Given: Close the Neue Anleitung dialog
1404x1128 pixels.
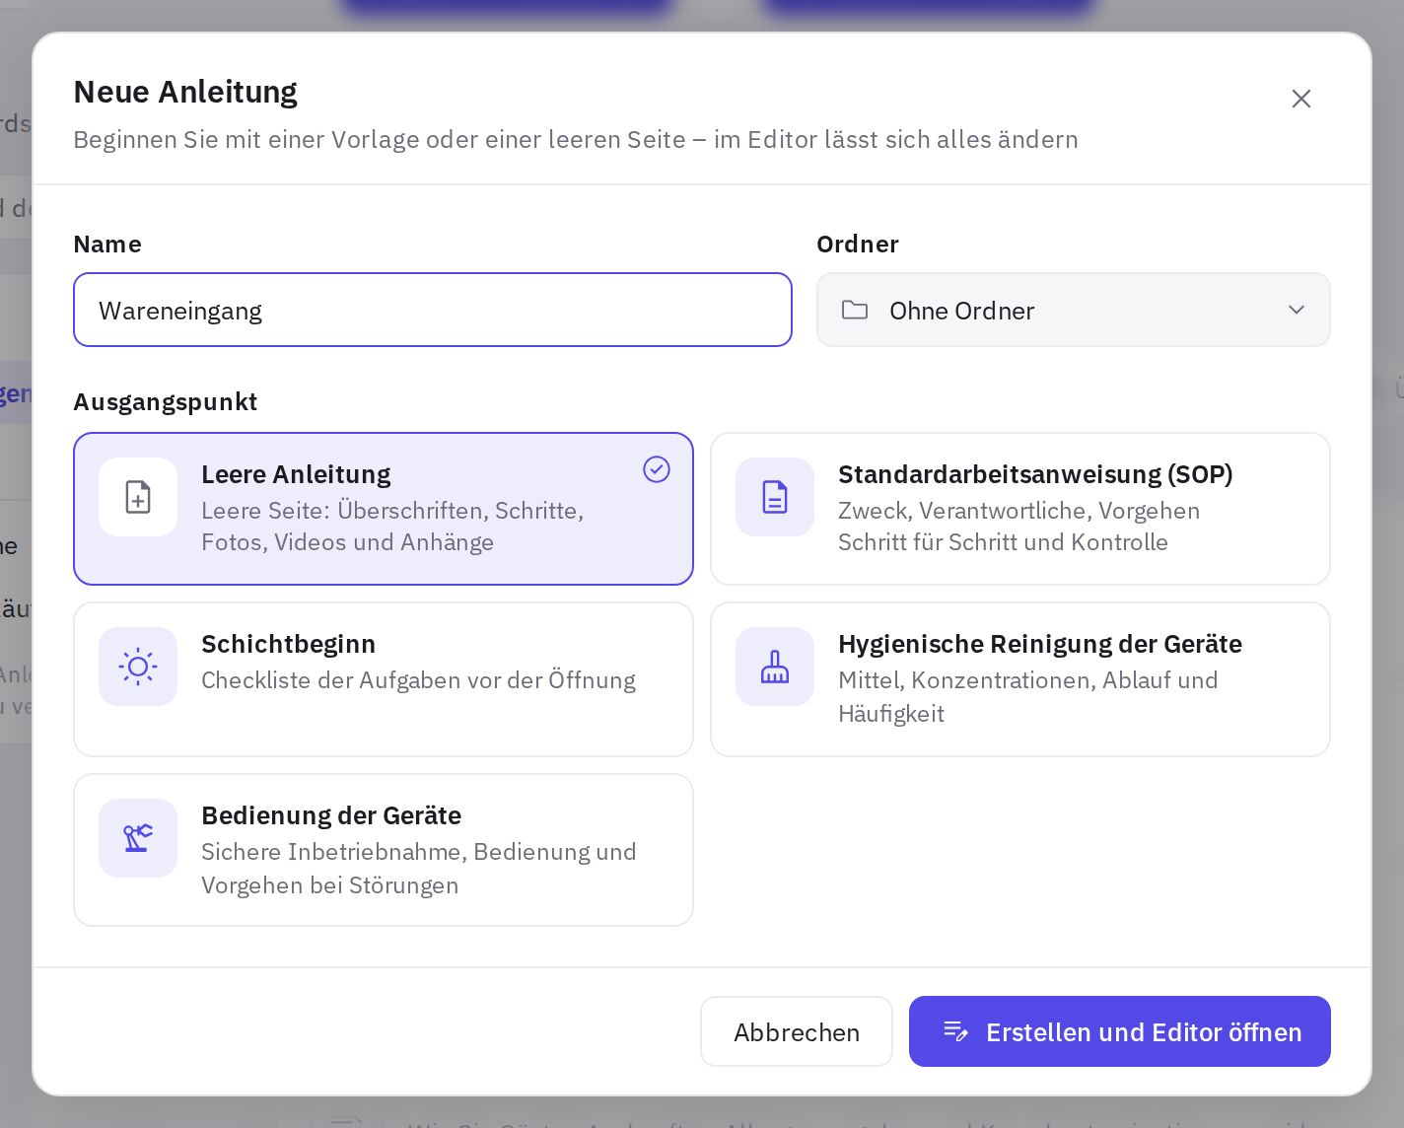Looking at the screenshot, I should (x=1300, y=99).
